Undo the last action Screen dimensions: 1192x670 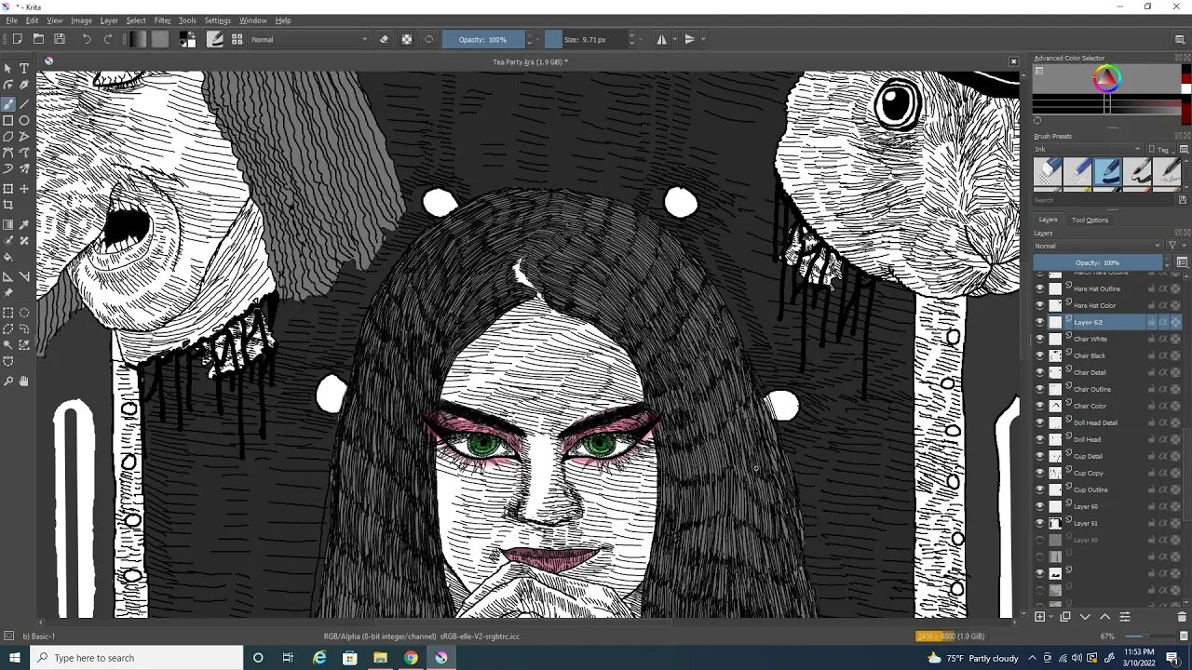(87, 39)
